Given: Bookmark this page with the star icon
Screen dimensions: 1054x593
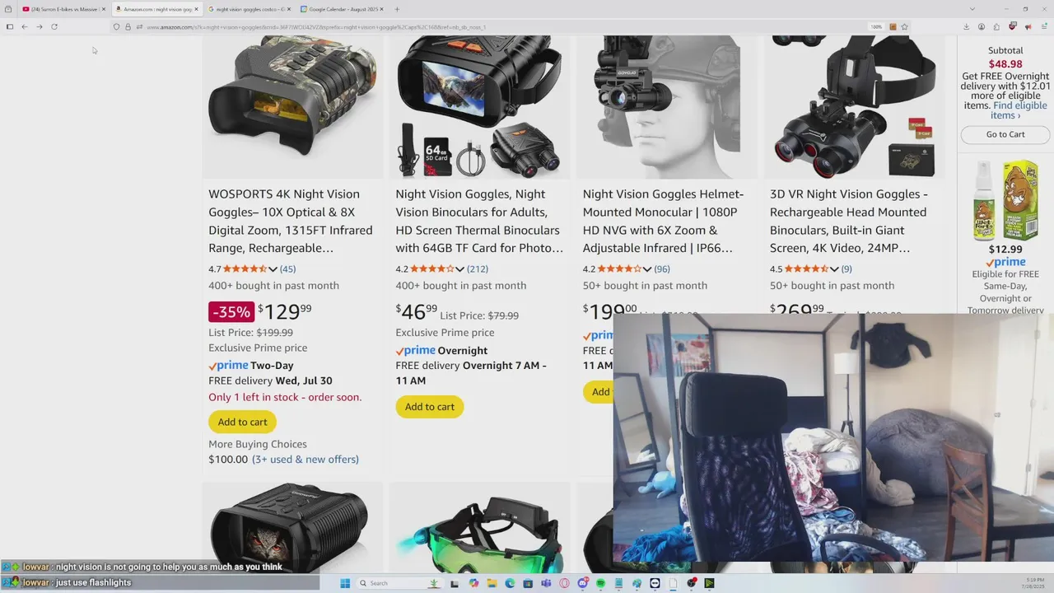Looking at the screenshot, I should tap(904, 26).
